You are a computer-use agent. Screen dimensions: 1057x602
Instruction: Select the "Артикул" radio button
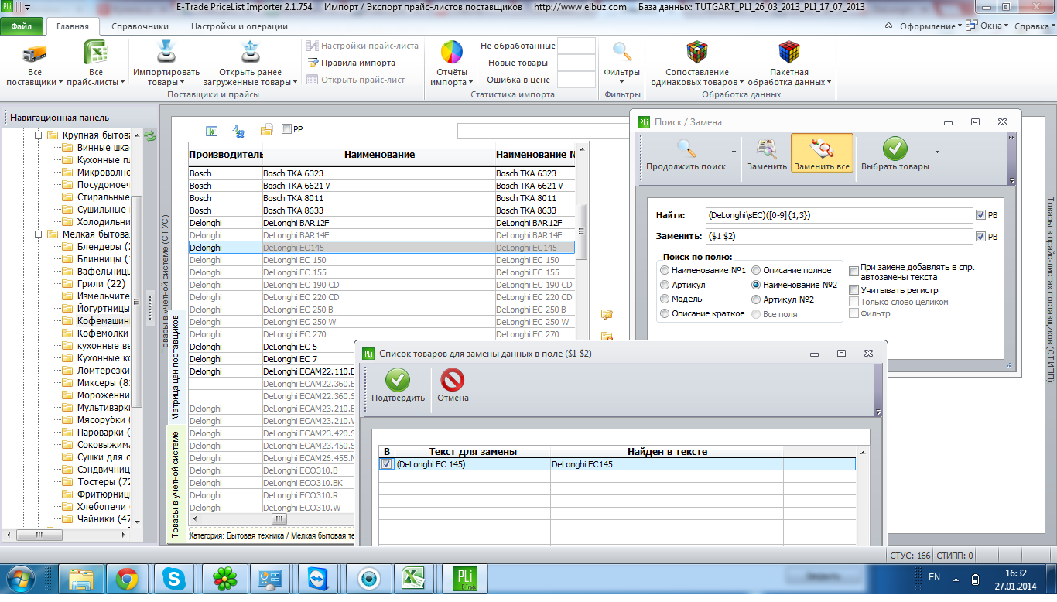point(665,285)
